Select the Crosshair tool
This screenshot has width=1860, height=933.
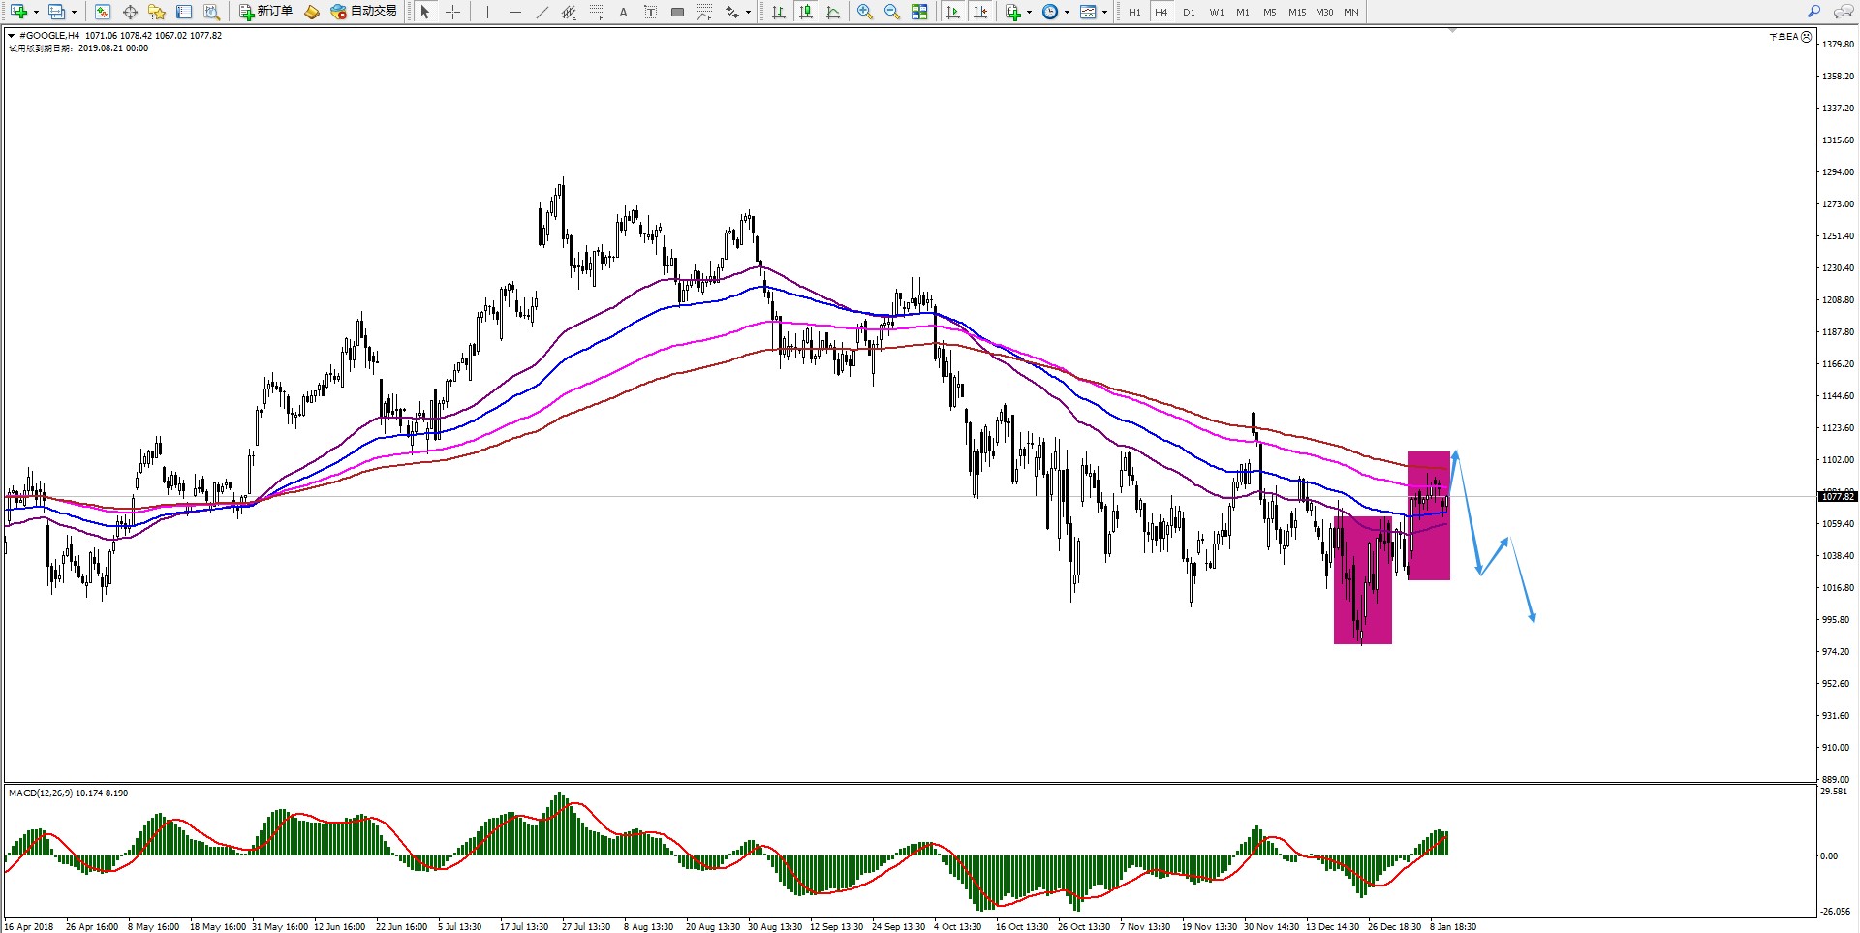click(x=452, y=12)
